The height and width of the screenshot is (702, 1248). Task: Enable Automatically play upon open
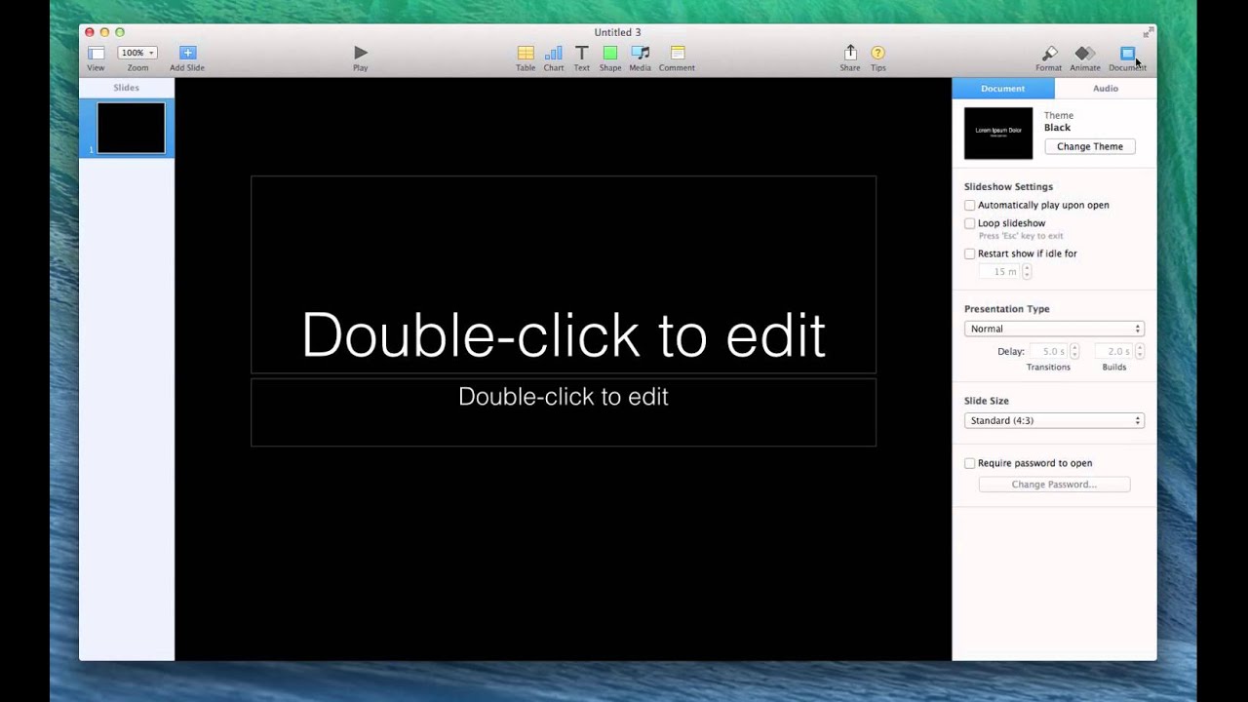point(969,205)
